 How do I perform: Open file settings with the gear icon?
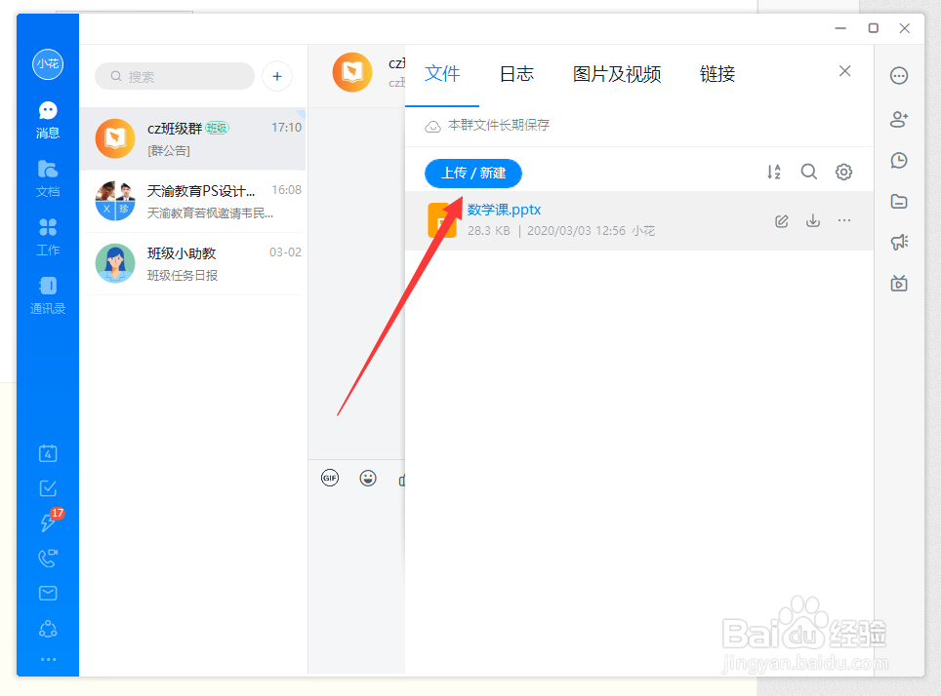[x=843, y=172]
